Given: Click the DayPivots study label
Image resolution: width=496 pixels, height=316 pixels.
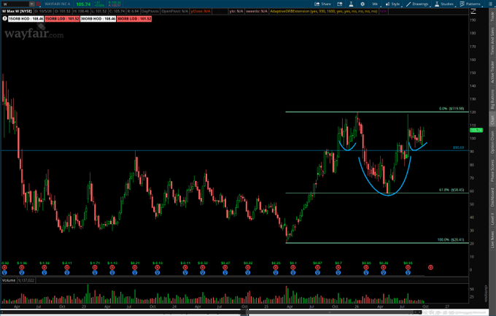Looking at the screenshot, I should click(150, 12).
